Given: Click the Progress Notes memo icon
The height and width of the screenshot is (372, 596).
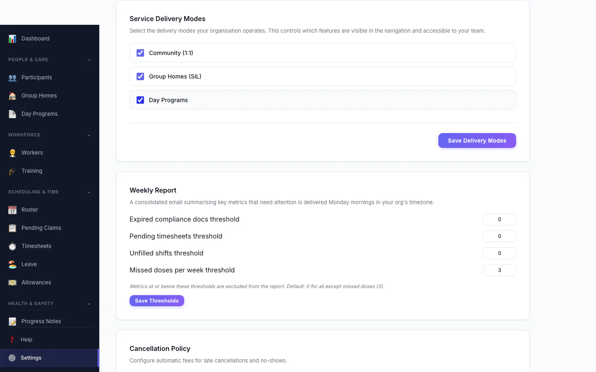Looking at the screenshot, I should click(x=12, y=321).
